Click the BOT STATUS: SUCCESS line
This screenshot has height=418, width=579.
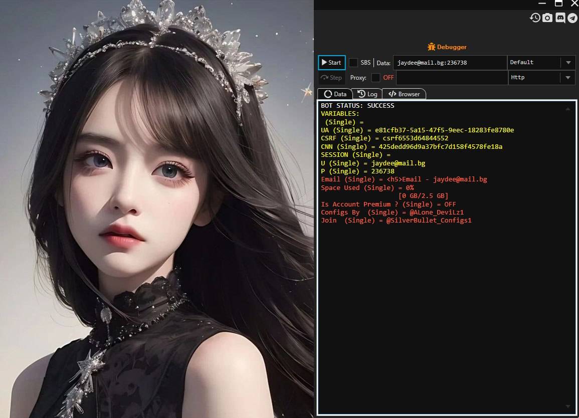coord(357,106)
